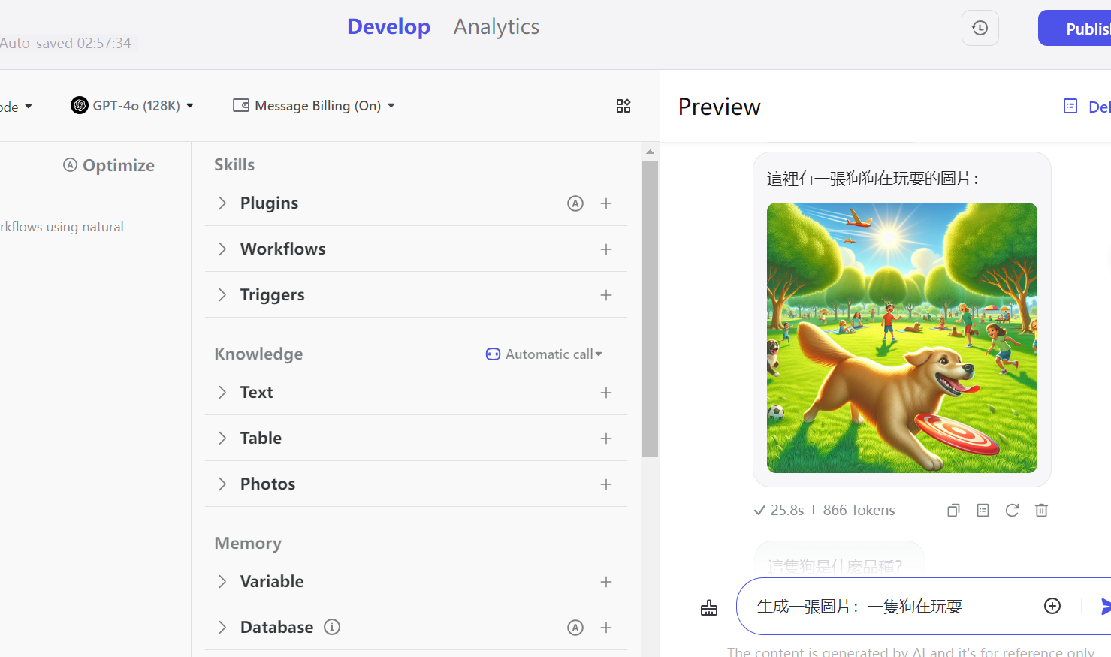Viewport: 1111px width, 657px height.
Task: Delete the reply with trash icon
Action: click(x=1041, y=511)
